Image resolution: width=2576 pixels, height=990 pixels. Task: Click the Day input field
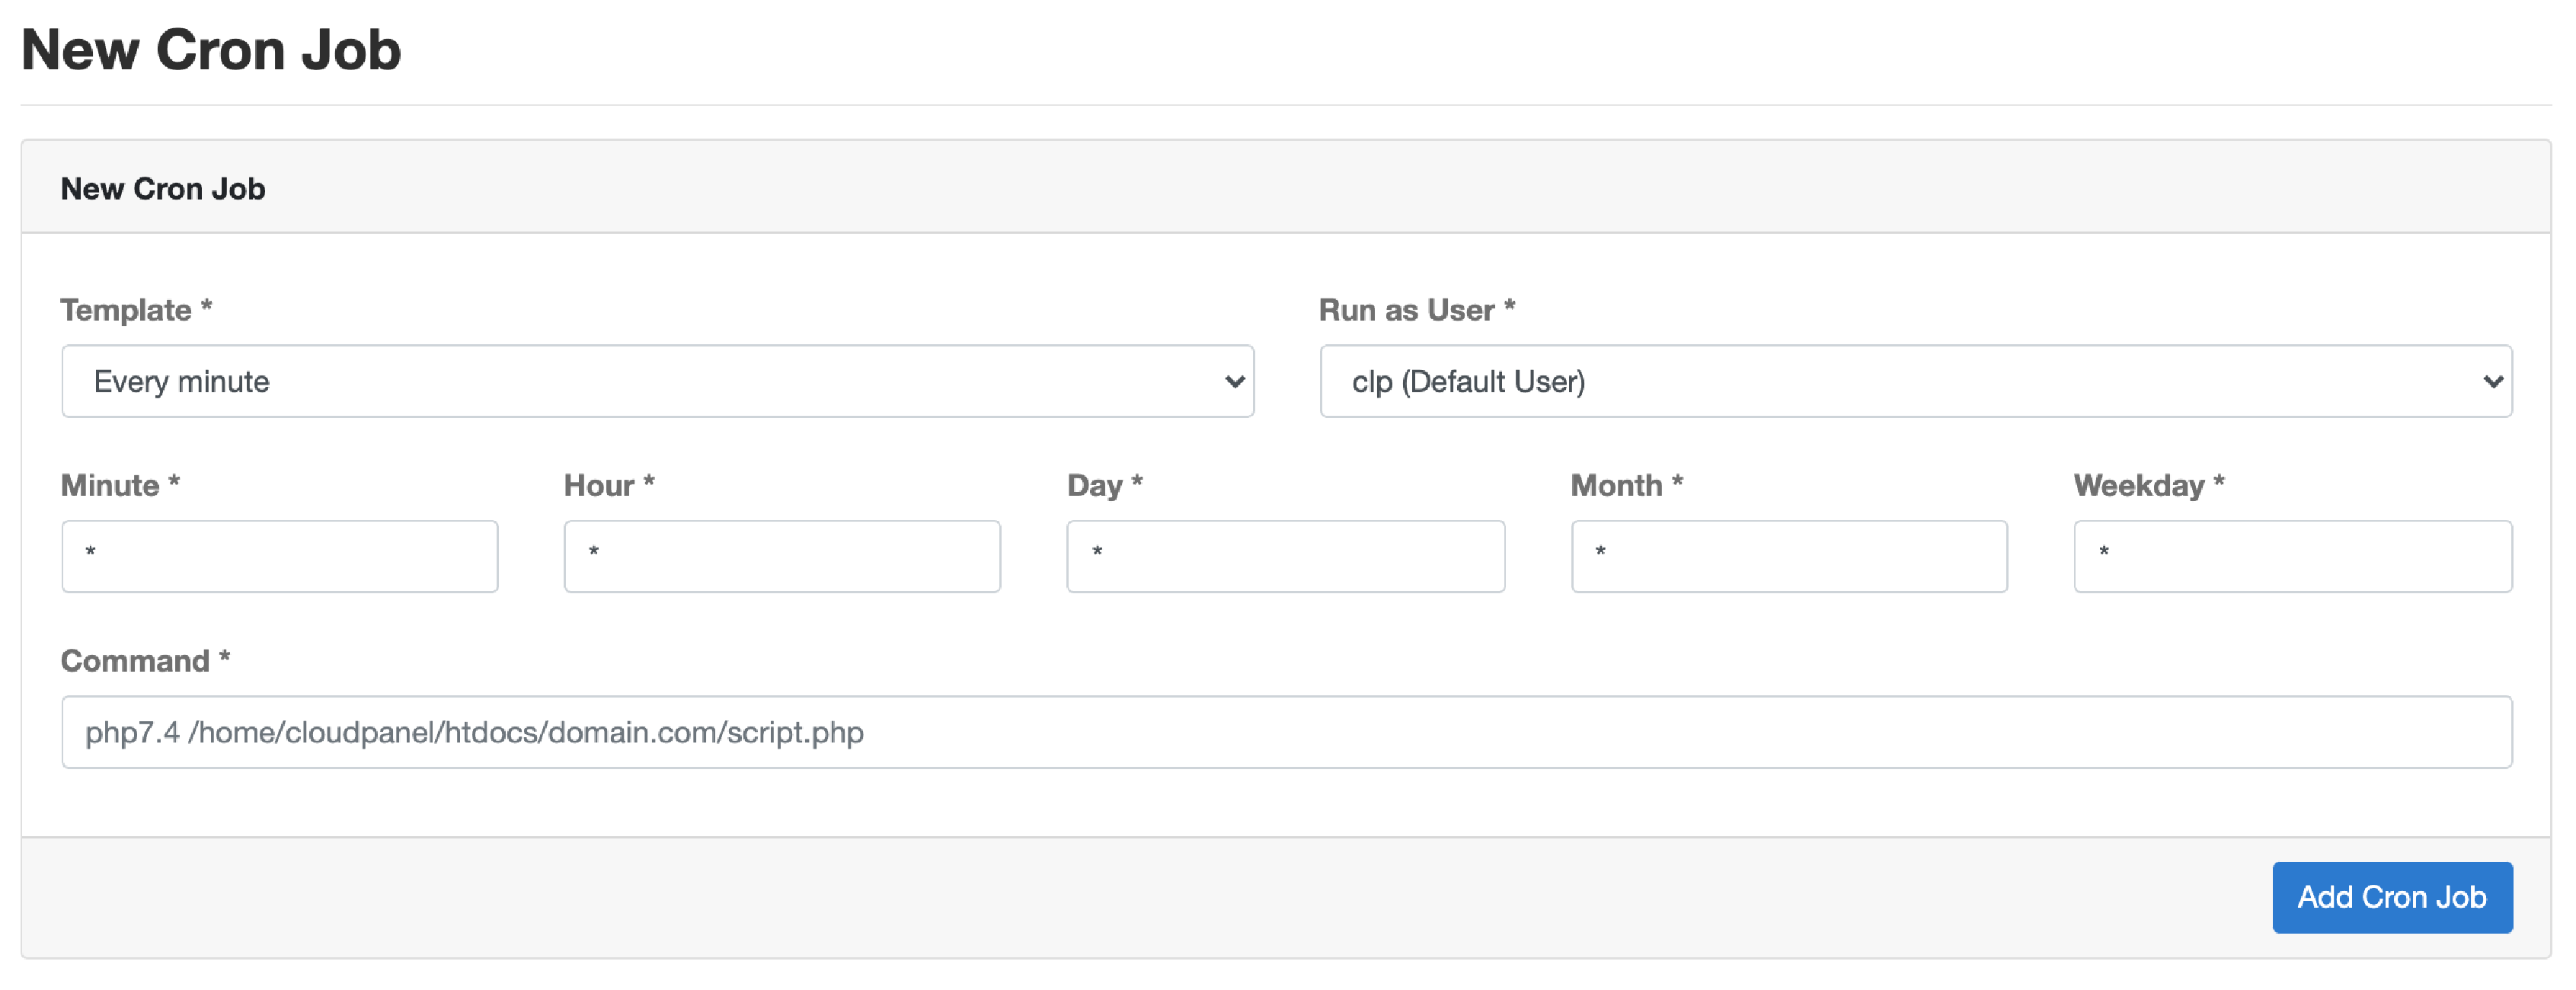coord(1285,556)
